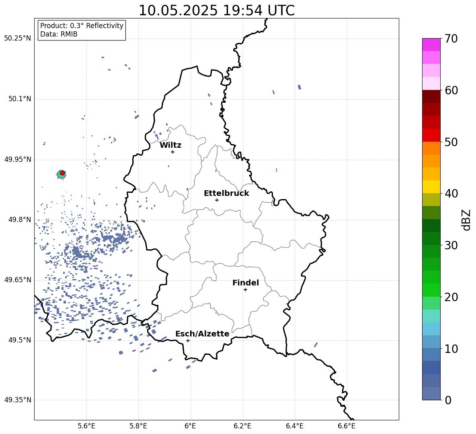Click the 50 colorbar tick label
Image resolution: width=476 pixels, height=434 pixels.
point(451,142)
